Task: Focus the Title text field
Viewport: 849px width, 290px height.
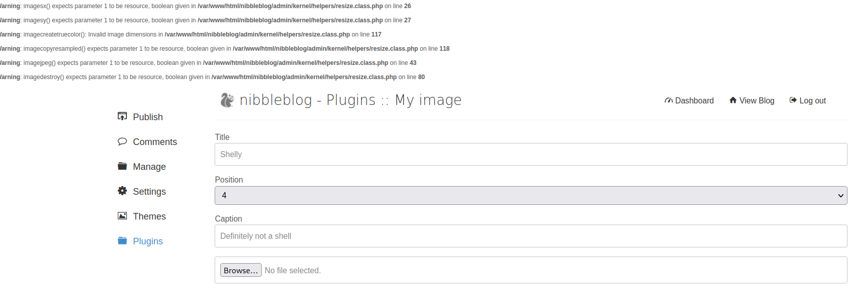Action: 530,155
